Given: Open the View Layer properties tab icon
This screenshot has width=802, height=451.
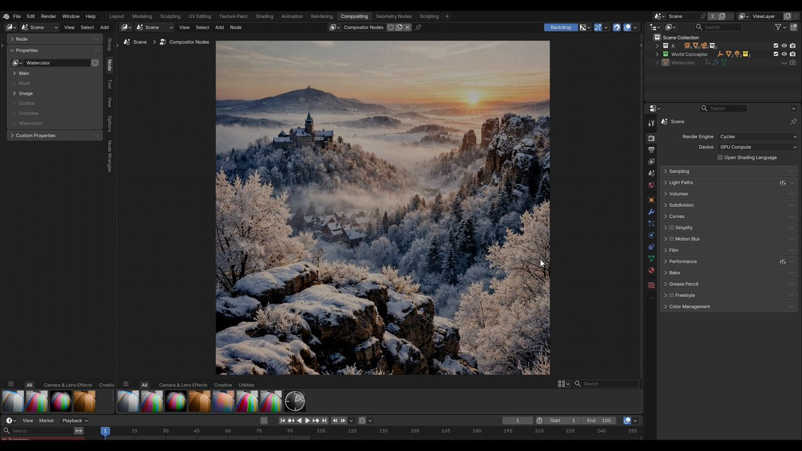Looking at the screenshot, I should [652, 162].
